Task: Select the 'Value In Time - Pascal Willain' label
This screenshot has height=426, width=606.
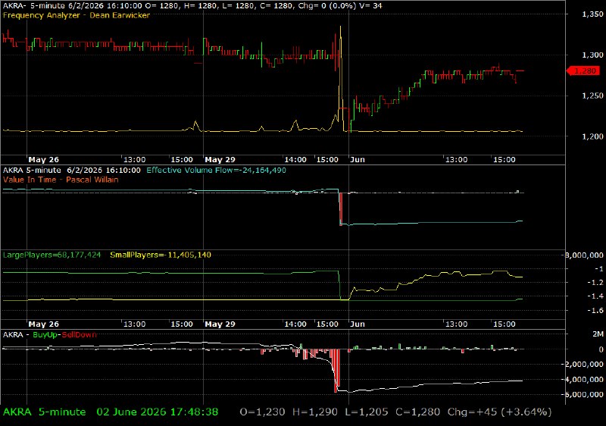Action: [x=61, y=180]
